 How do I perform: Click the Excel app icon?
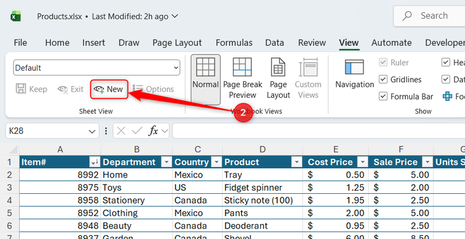(x=15, y=16)
